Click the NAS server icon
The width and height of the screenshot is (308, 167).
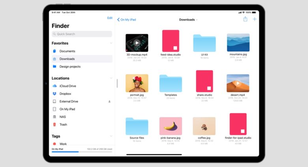tap(54, 117)
